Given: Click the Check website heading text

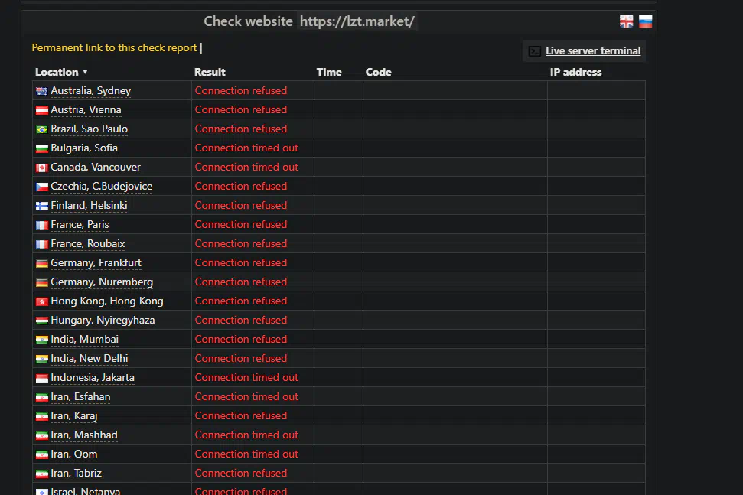Looking at the screenshot, I should coord(248,21).
